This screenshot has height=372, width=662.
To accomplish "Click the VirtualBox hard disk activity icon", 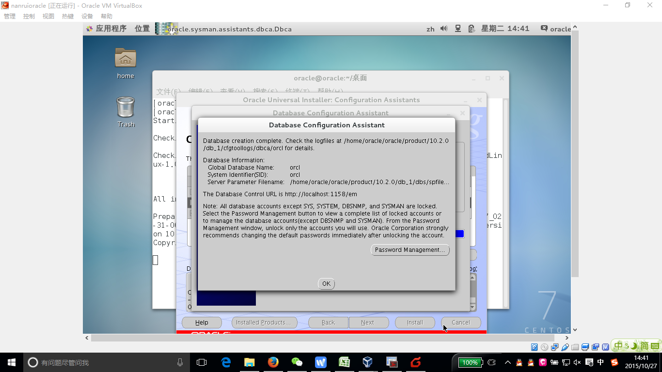I will [x=535, y=347].
